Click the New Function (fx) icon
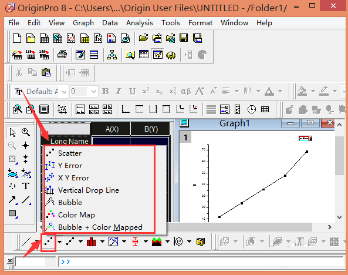This screenshot has height=275, width=348. pyautogui.click(x=98, y=38)
